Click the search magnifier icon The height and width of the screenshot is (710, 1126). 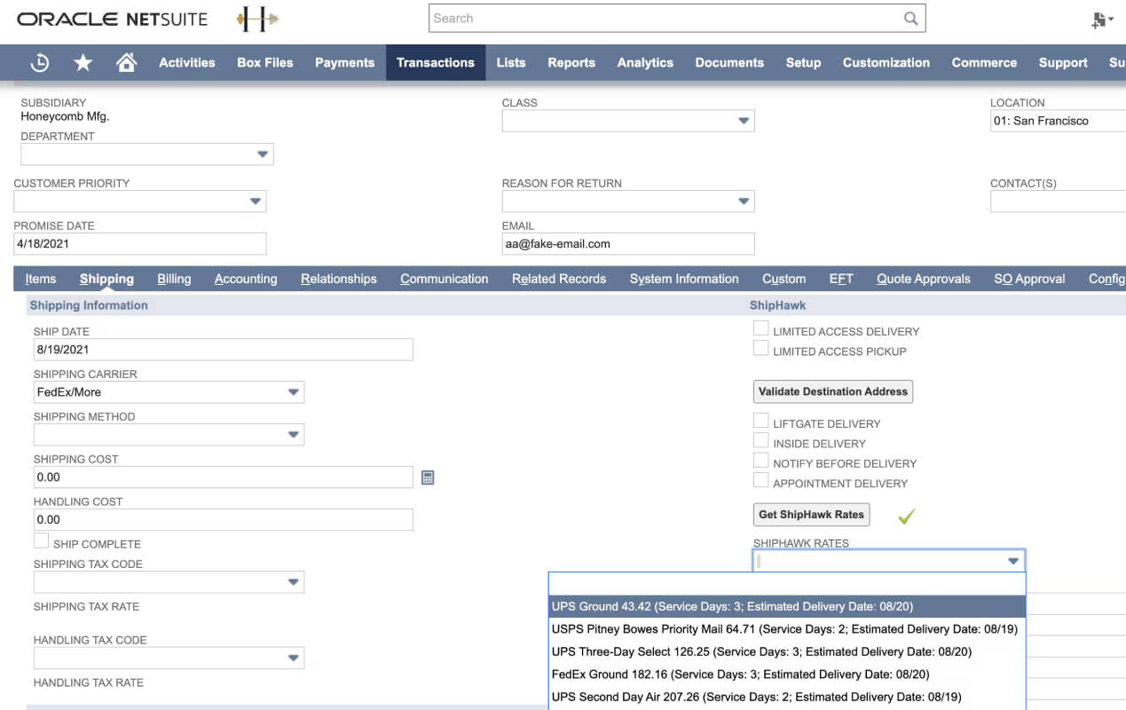[910, 19]
